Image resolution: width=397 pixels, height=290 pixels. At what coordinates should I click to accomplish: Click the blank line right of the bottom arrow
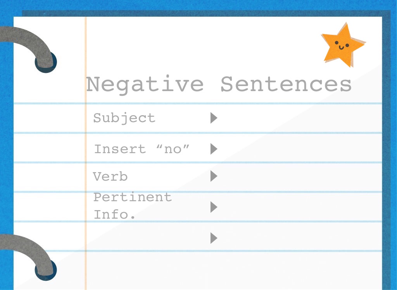(x=299, y=238)
